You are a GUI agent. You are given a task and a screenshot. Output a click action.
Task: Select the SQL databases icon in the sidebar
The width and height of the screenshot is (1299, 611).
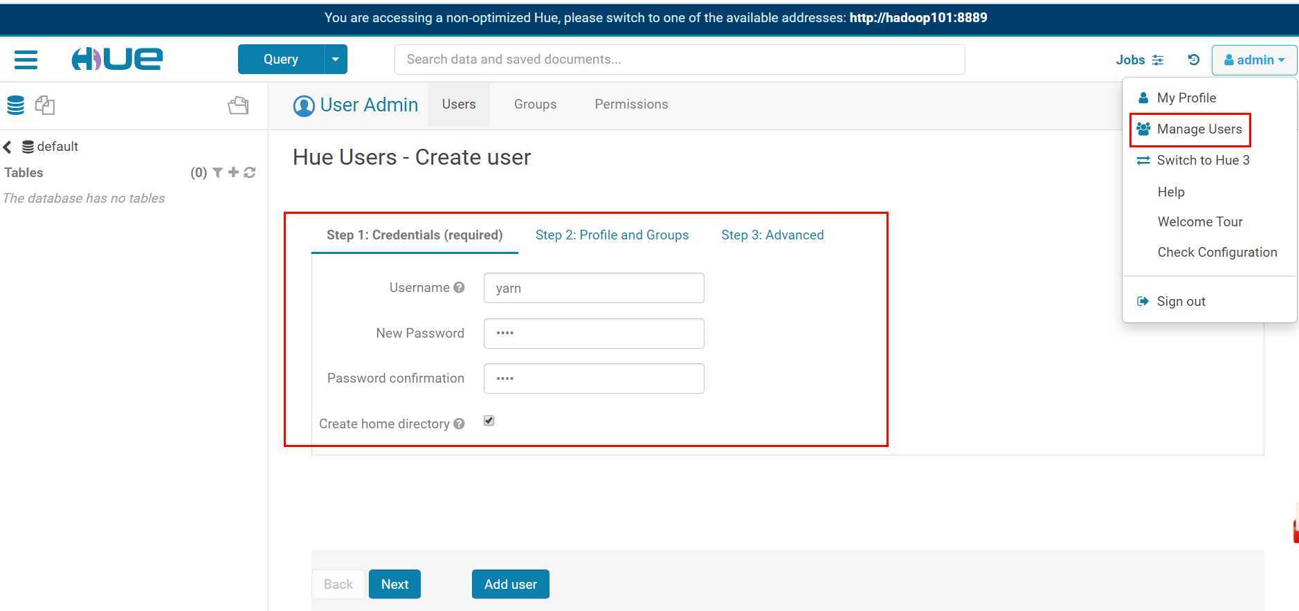click(x=15, y=105)
